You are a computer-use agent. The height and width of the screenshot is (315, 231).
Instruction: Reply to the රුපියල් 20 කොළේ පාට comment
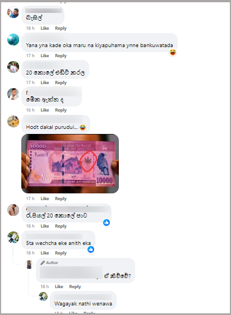[61, 226]
